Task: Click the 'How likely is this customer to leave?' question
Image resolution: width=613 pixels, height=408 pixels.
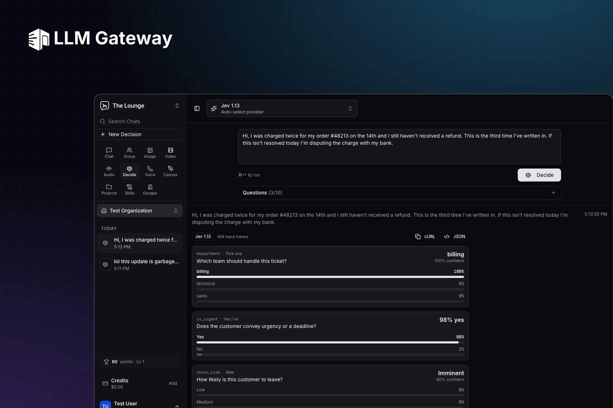Action: pyautogui.click(x=239, y=380)
